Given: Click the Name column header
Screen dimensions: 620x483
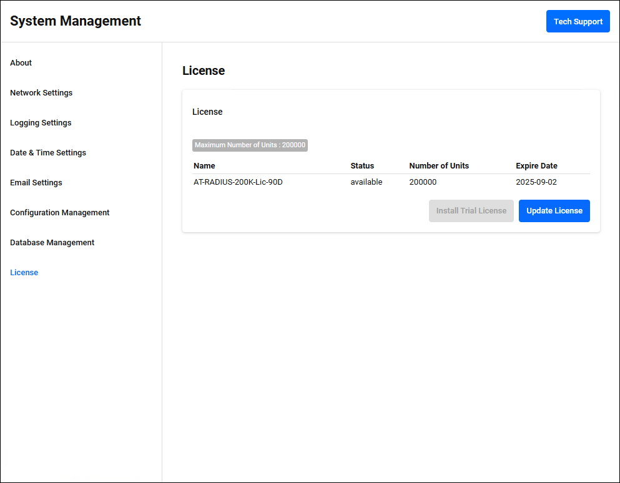Looking at the screenshot, I should tap(204, 166).
